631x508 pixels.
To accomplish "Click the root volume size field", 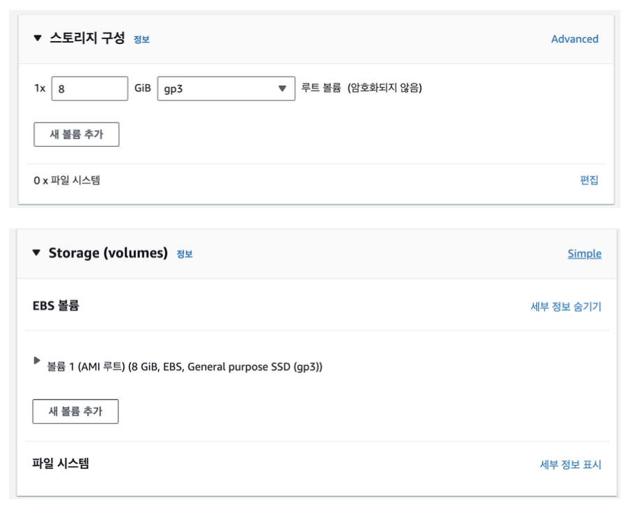I will 89,88.
